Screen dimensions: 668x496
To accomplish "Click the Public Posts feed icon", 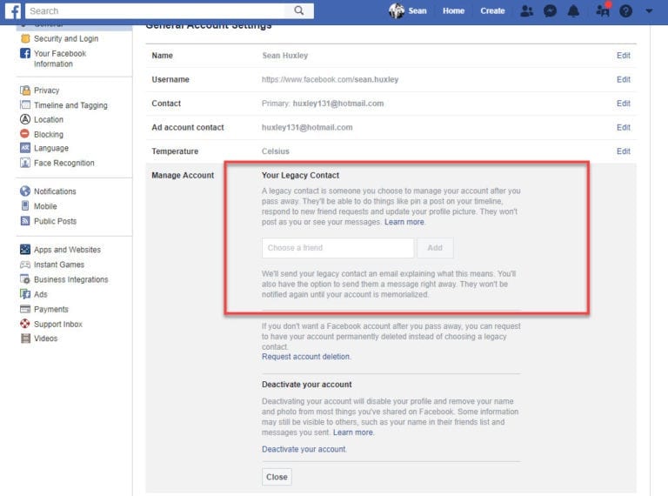I will coord(25,221).
